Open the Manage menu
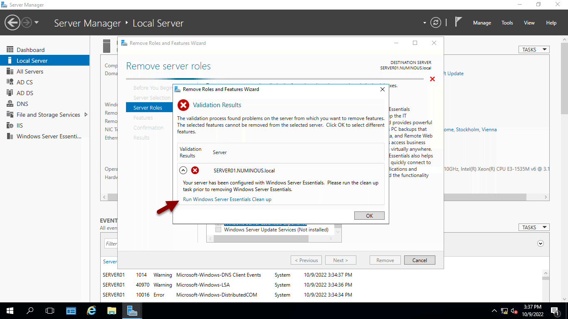 [482, 23]
